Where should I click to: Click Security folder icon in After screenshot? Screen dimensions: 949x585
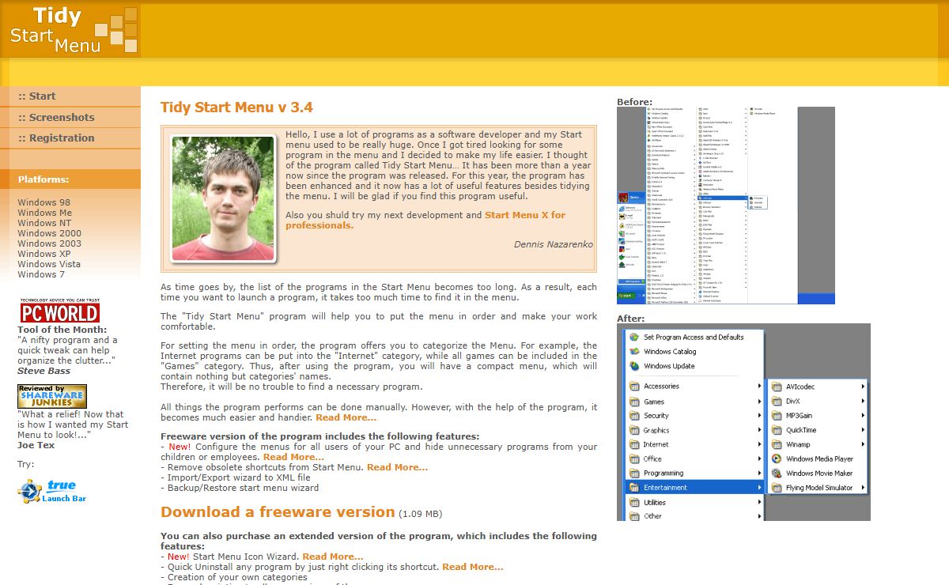coord(634,415)
